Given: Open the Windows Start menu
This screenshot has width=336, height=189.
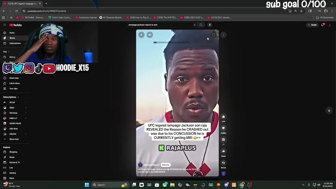Looking at the screenshot, I should point(87,185).
